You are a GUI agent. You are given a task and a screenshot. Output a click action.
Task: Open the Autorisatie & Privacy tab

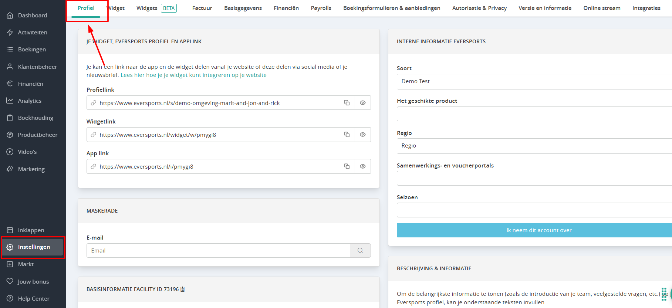479,8
